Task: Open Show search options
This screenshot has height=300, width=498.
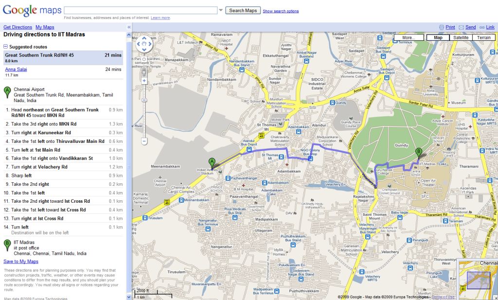Action: pyautogui.click(x=281, y=11)
